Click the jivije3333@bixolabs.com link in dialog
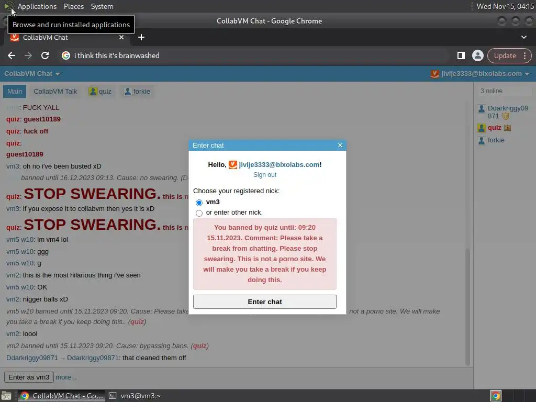 click(x=279, y=165)
